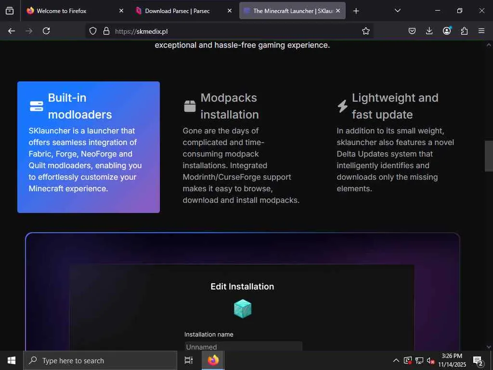Click the Built-in modloaders server icon
493x370 pixels.
pyautogui.click(x=37, y=106)
